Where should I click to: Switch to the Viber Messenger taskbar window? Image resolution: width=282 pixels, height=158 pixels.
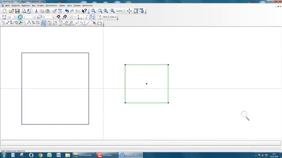(x=84, y=155)
